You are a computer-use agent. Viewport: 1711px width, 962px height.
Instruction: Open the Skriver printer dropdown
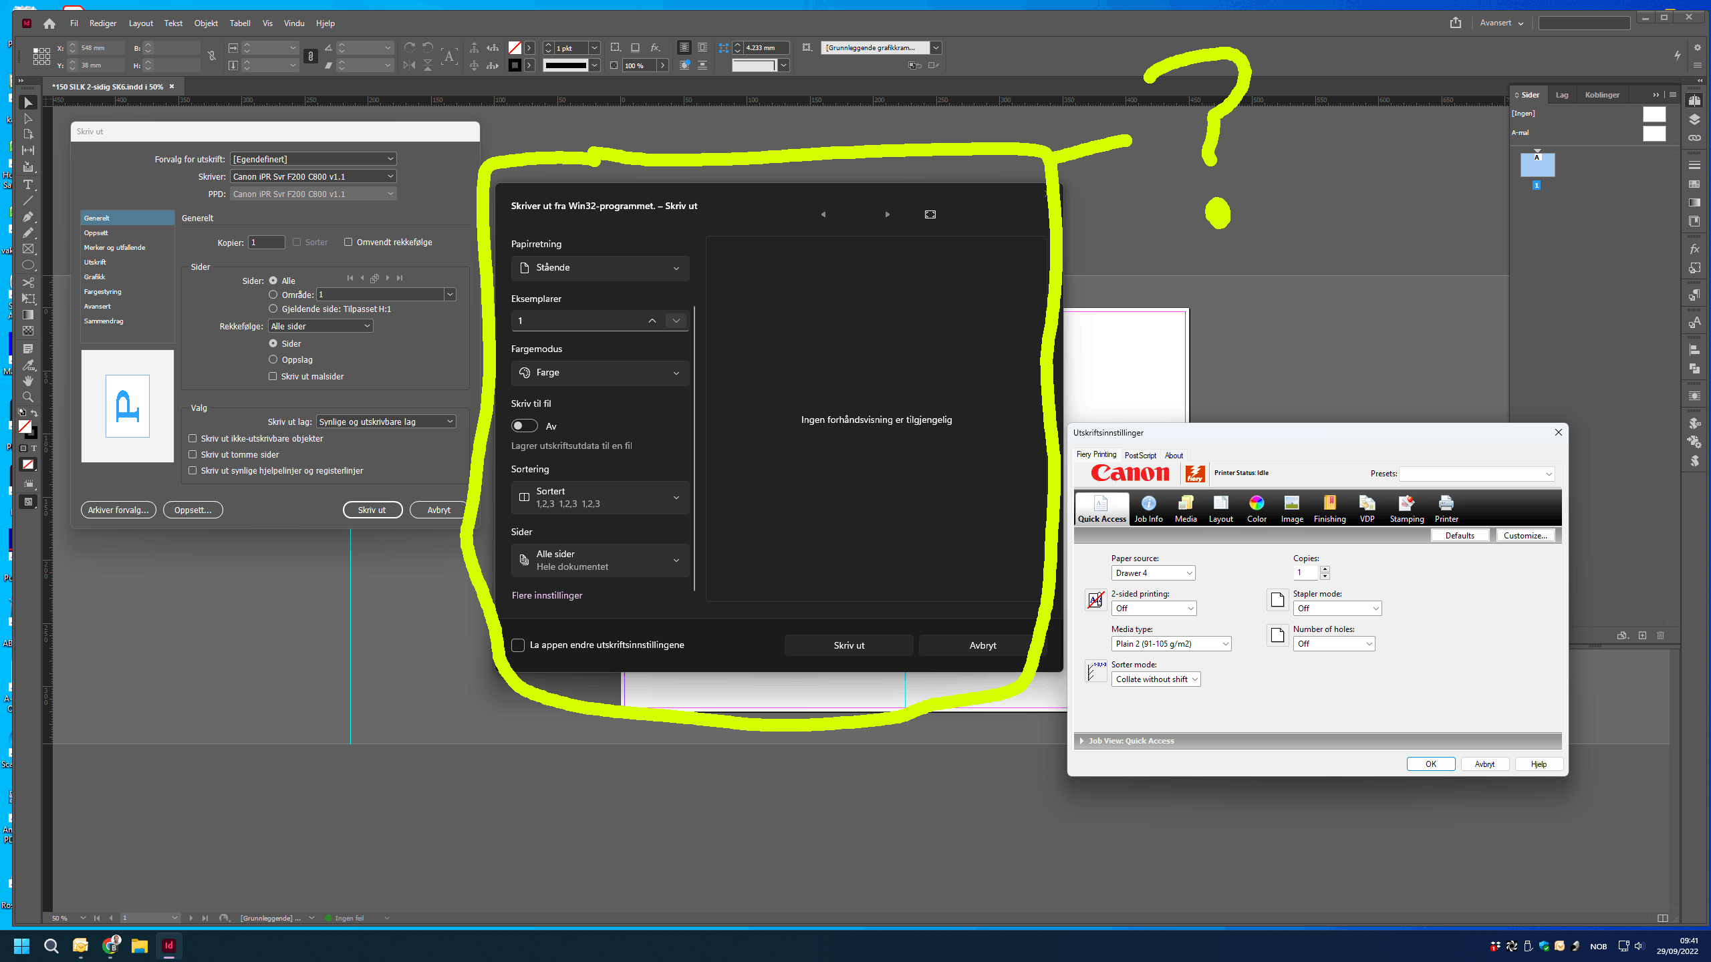pos(313,176)
